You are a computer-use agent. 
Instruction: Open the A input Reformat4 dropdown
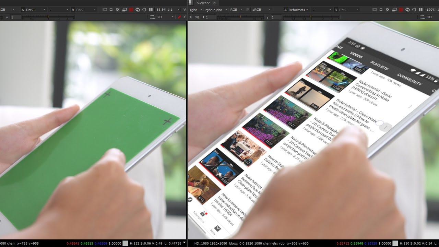(296, 10)
